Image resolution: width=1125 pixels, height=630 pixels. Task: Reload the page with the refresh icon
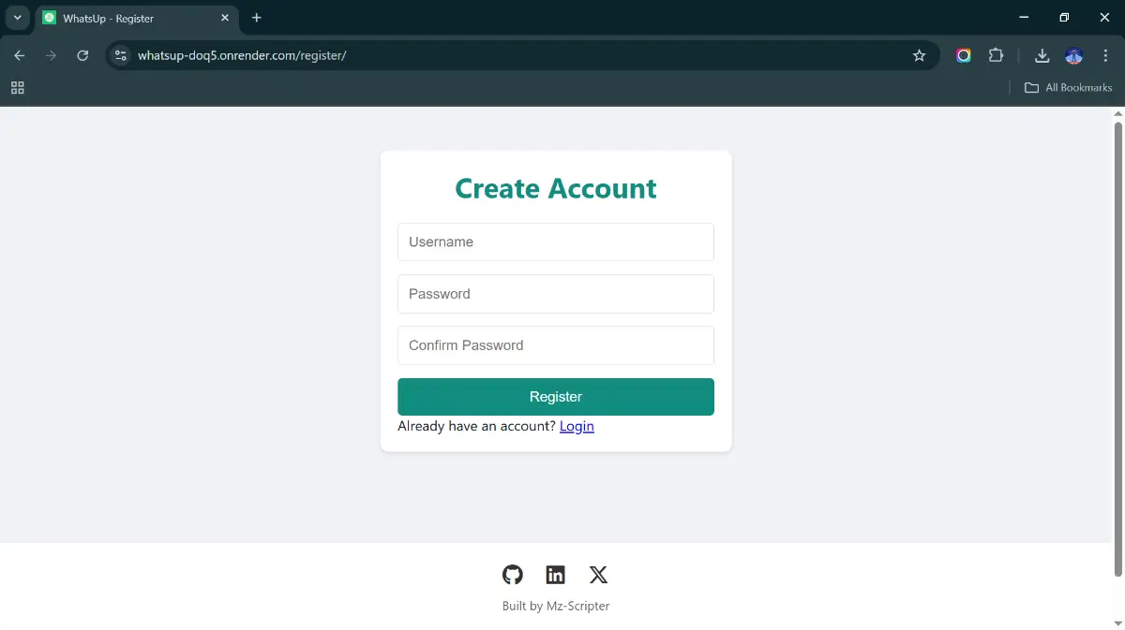[x=82, y=55]
